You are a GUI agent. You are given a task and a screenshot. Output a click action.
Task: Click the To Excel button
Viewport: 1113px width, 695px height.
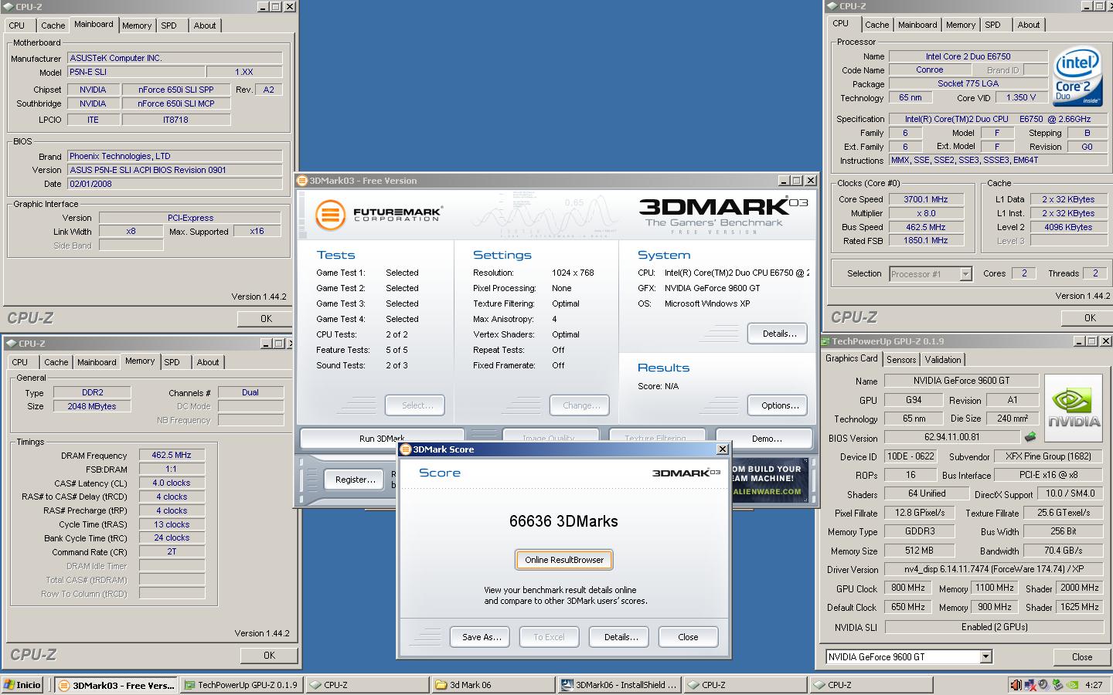pos(549,637)
